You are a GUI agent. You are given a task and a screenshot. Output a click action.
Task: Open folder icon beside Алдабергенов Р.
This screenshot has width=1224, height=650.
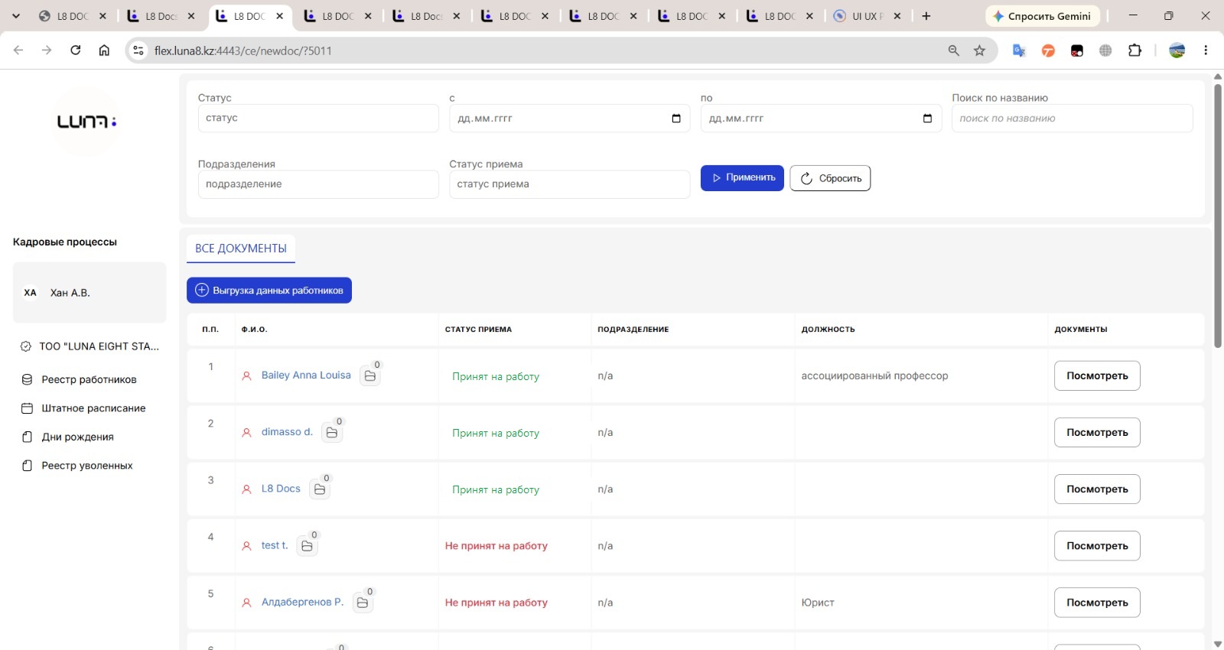point(363,602)
